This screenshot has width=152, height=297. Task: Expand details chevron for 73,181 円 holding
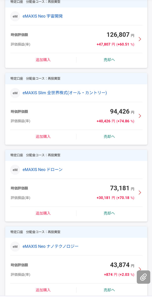(140, 193)
